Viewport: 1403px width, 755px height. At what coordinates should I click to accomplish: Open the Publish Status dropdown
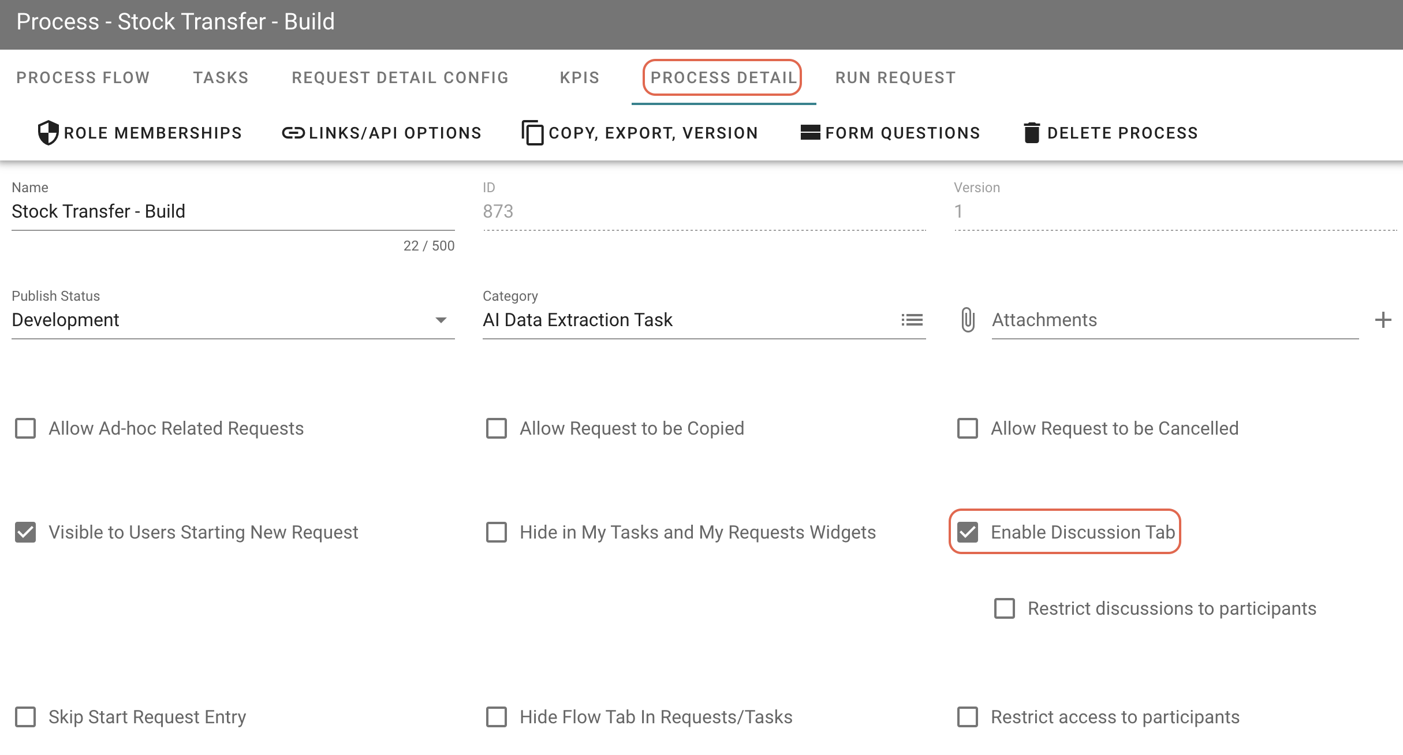point(441,320)
